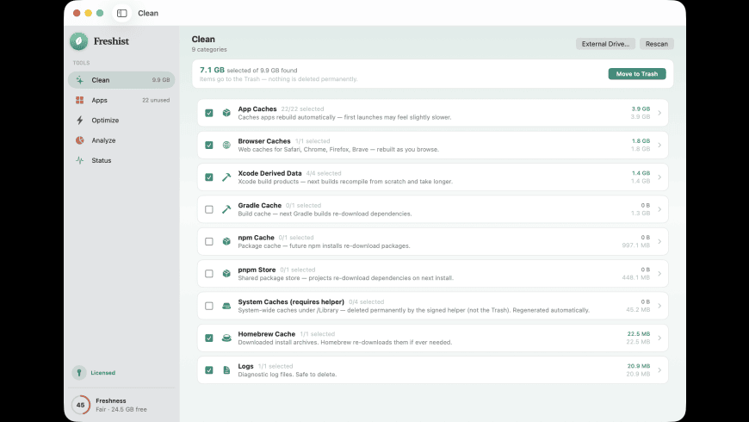Expand System Caches row chevron

tap(659, 306)
